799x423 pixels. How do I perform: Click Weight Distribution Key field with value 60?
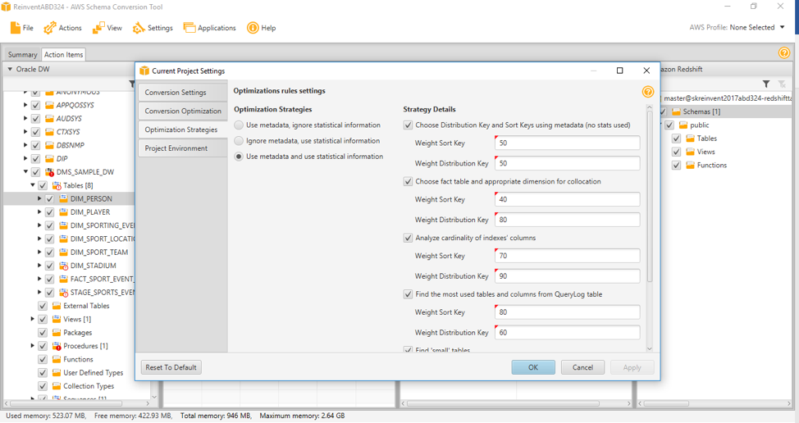(x=567, y=333)
